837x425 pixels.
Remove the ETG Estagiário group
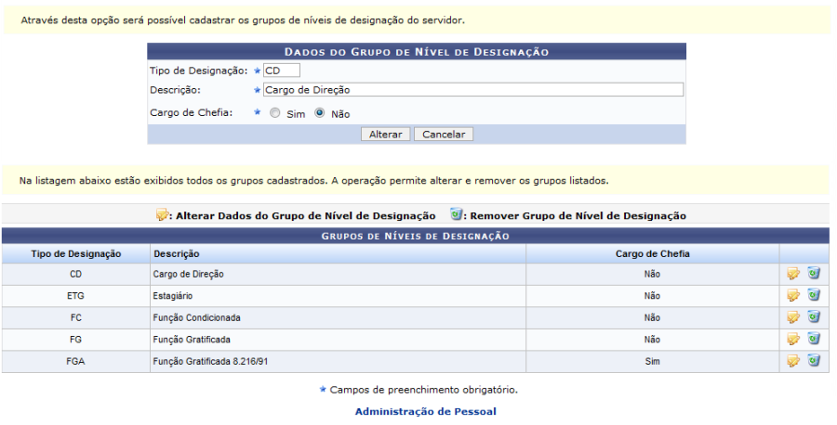coord(814,295)
